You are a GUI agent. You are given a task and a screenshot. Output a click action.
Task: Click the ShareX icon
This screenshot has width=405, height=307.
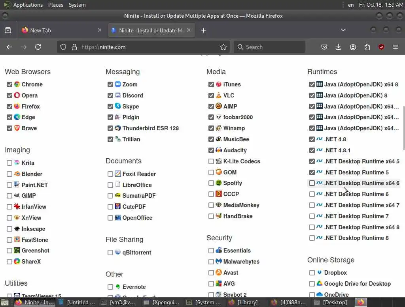click(17, 261)
